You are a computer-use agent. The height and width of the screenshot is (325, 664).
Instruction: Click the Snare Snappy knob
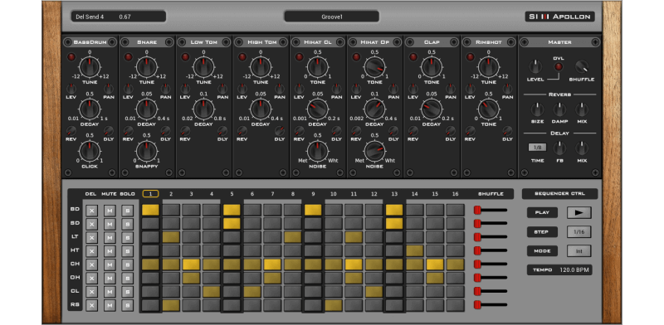pos(147,151)
